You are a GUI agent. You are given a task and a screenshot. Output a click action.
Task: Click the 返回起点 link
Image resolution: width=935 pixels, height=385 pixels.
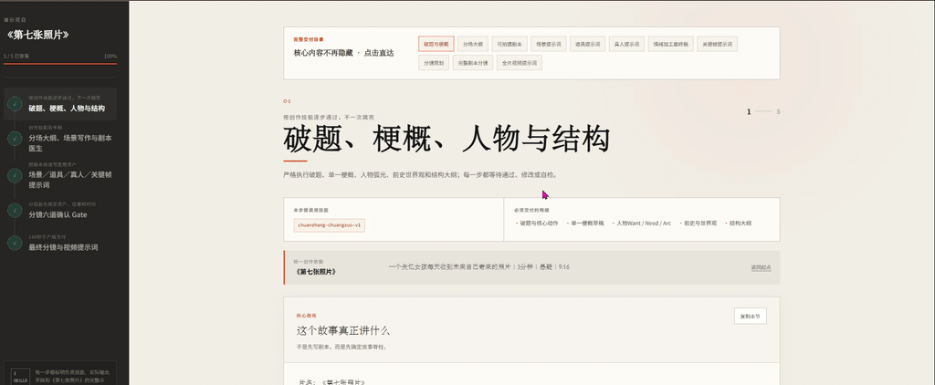point(761,267)
